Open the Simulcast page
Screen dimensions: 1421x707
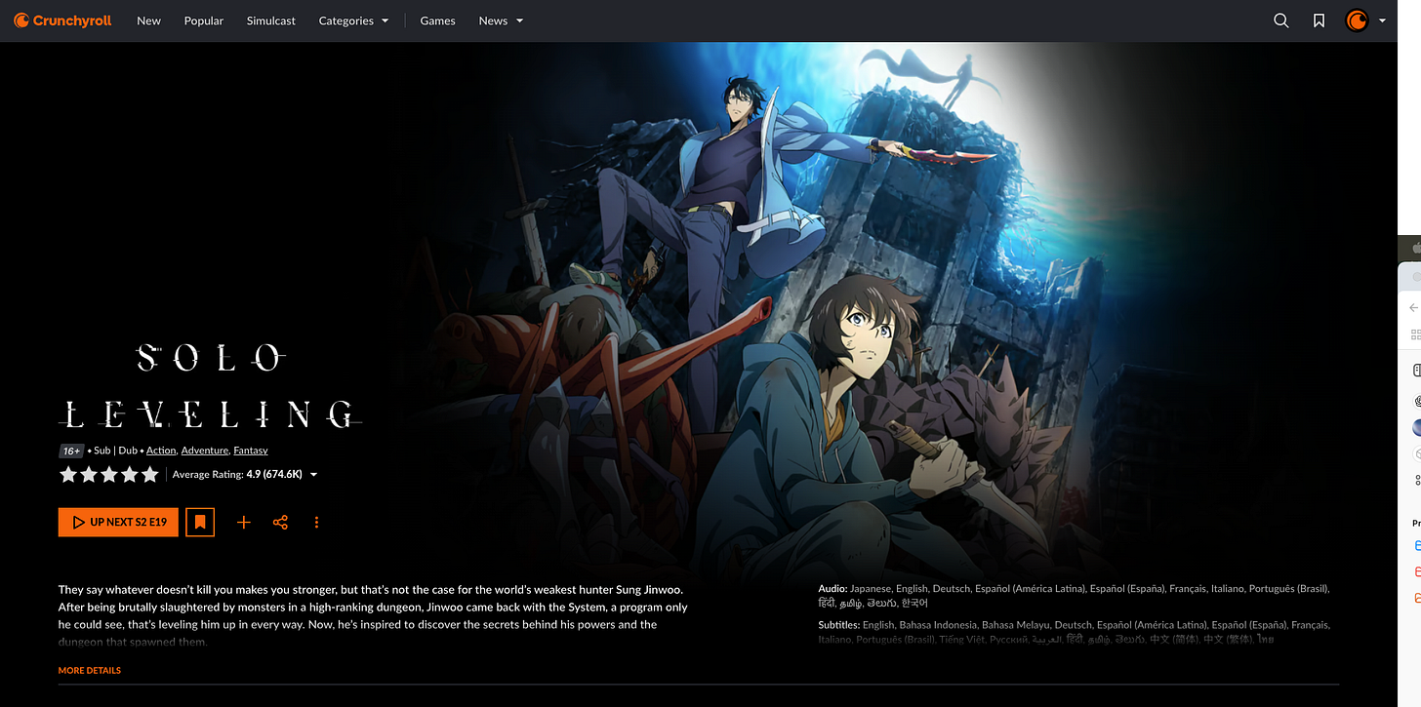271,20
